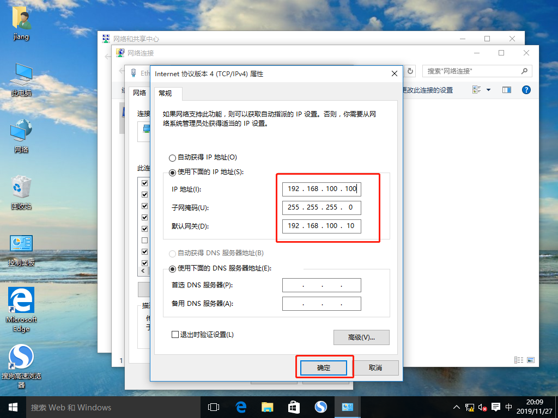Open File Explorer from the taskbar
This screenshot has height=418, width=558.
[x=267, y=407]
